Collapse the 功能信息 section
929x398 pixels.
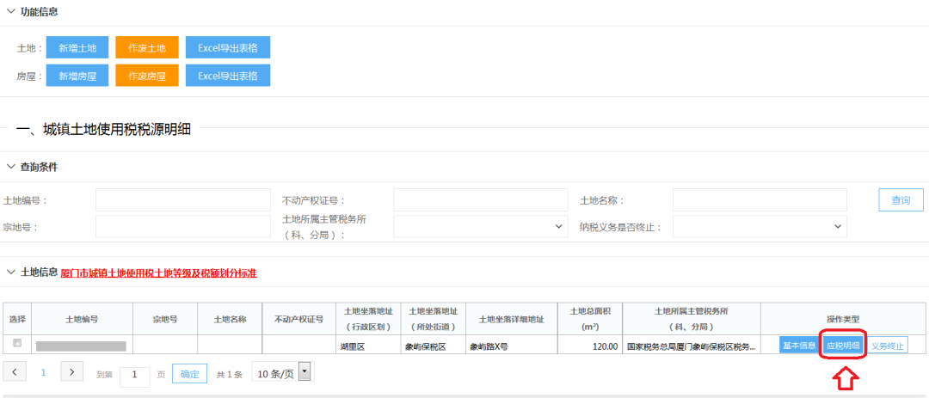point(11,12)
